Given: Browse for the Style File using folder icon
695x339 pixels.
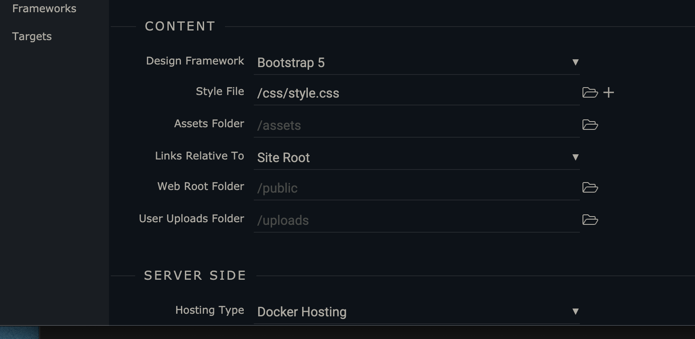Looking at the screenshot, I should tap(590, 93).
